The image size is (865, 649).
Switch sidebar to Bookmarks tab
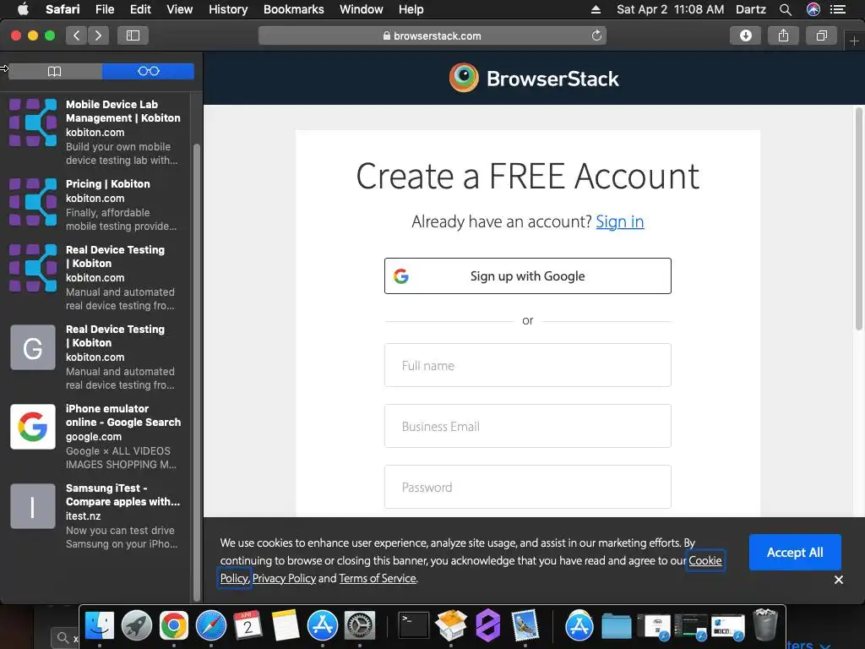pyautogui.click(x=55, y=71)
